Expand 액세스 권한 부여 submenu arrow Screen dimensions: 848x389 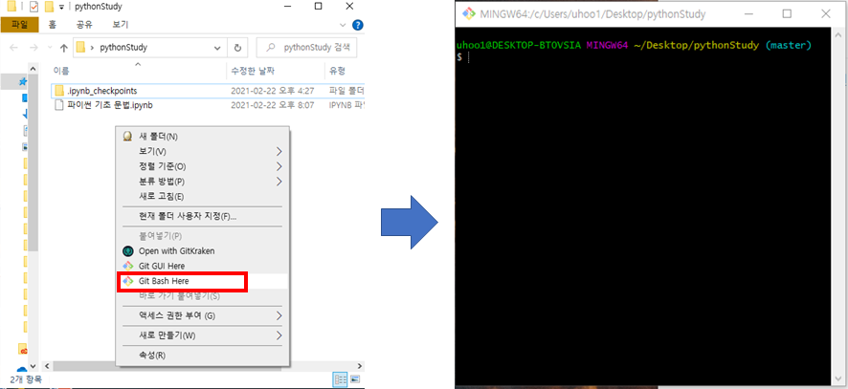[x=279, y=315]
